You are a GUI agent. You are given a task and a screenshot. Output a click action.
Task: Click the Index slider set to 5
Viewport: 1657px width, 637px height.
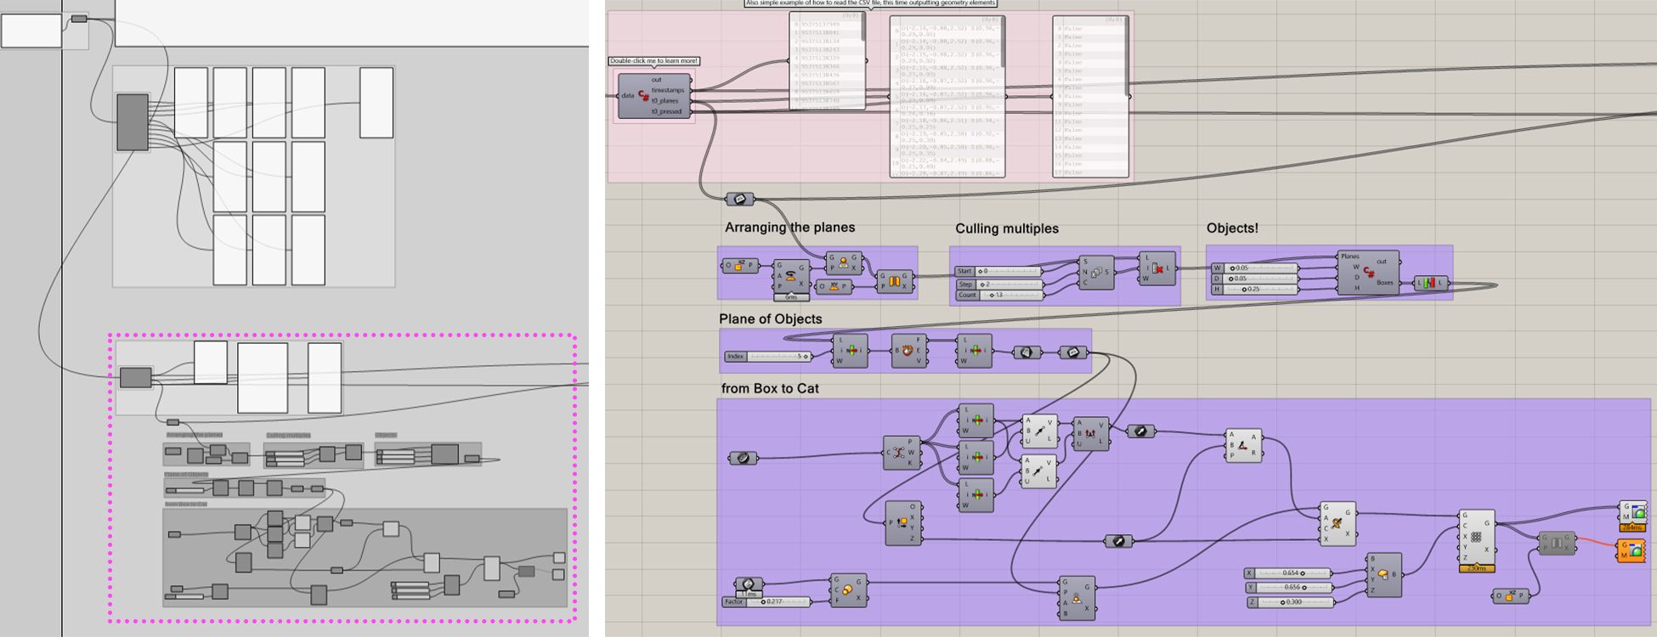[768, 357]
